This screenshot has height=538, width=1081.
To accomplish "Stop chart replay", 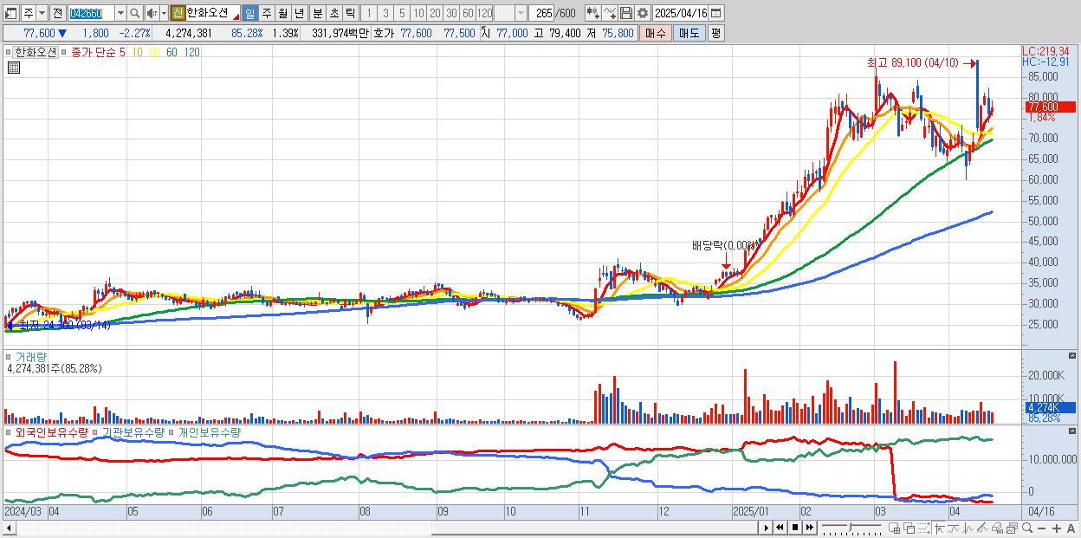I will [x=795, y=528].
